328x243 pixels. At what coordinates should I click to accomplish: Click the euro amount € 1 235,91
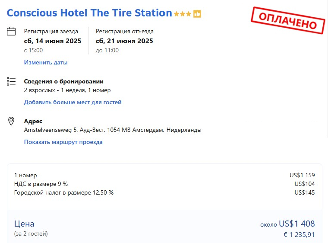click(x=300, y=235)
